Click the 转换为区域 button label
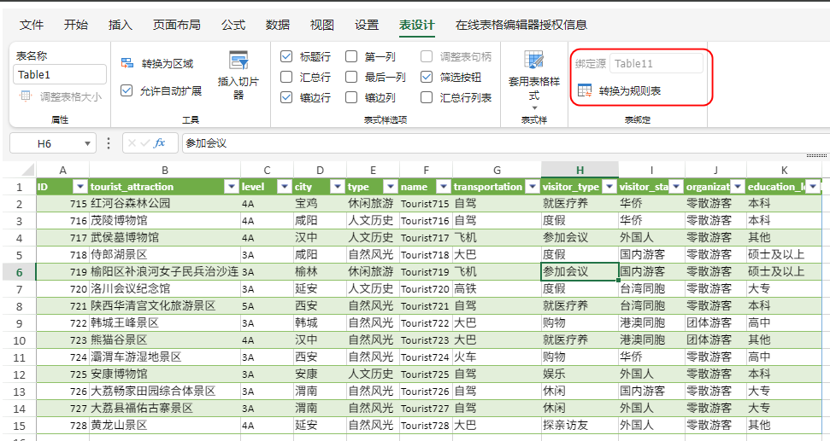Viewport: 830px width, 441px height. click(x=168, y=63)
